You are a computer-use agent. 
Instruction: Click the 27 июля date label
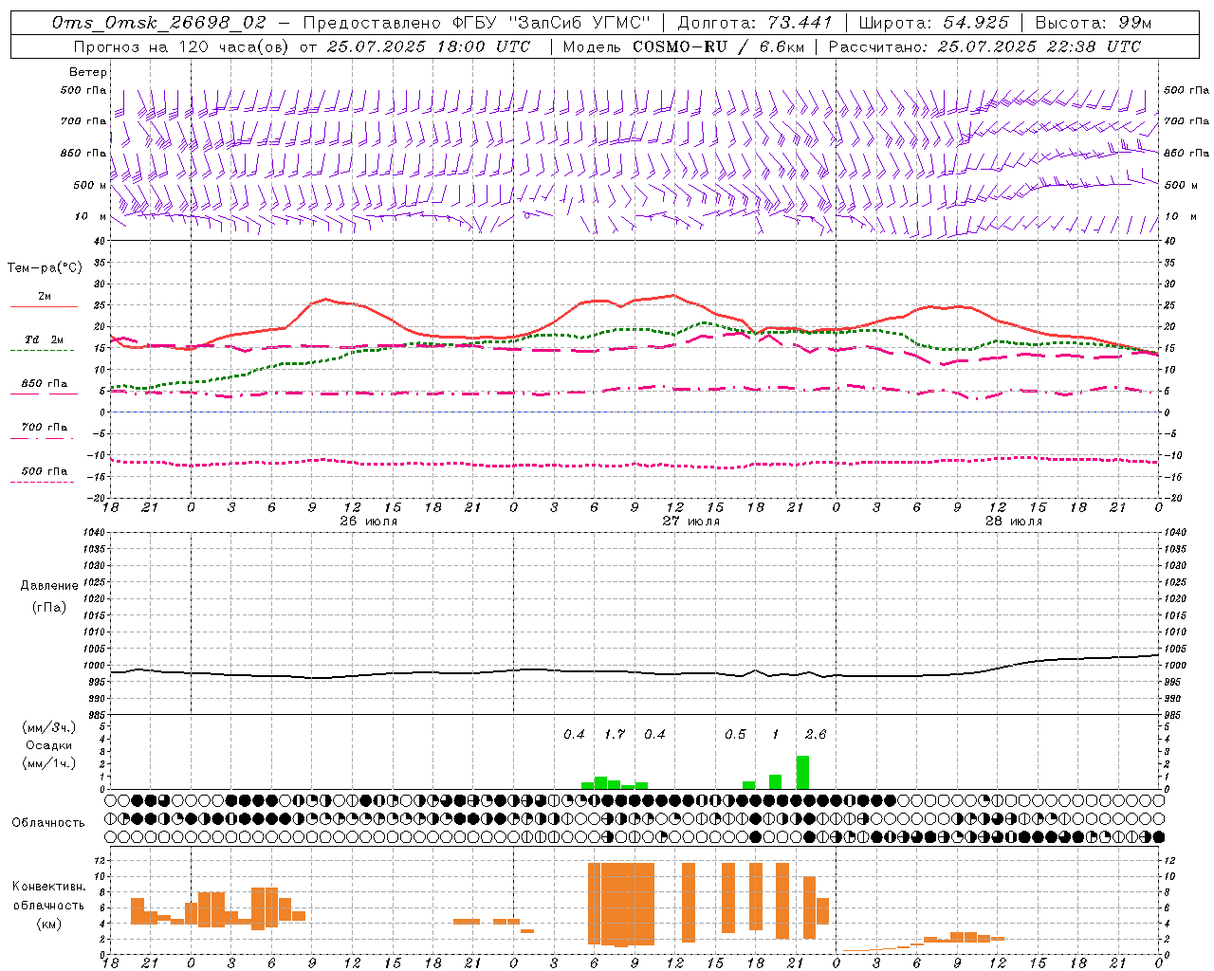coord(691,522)
